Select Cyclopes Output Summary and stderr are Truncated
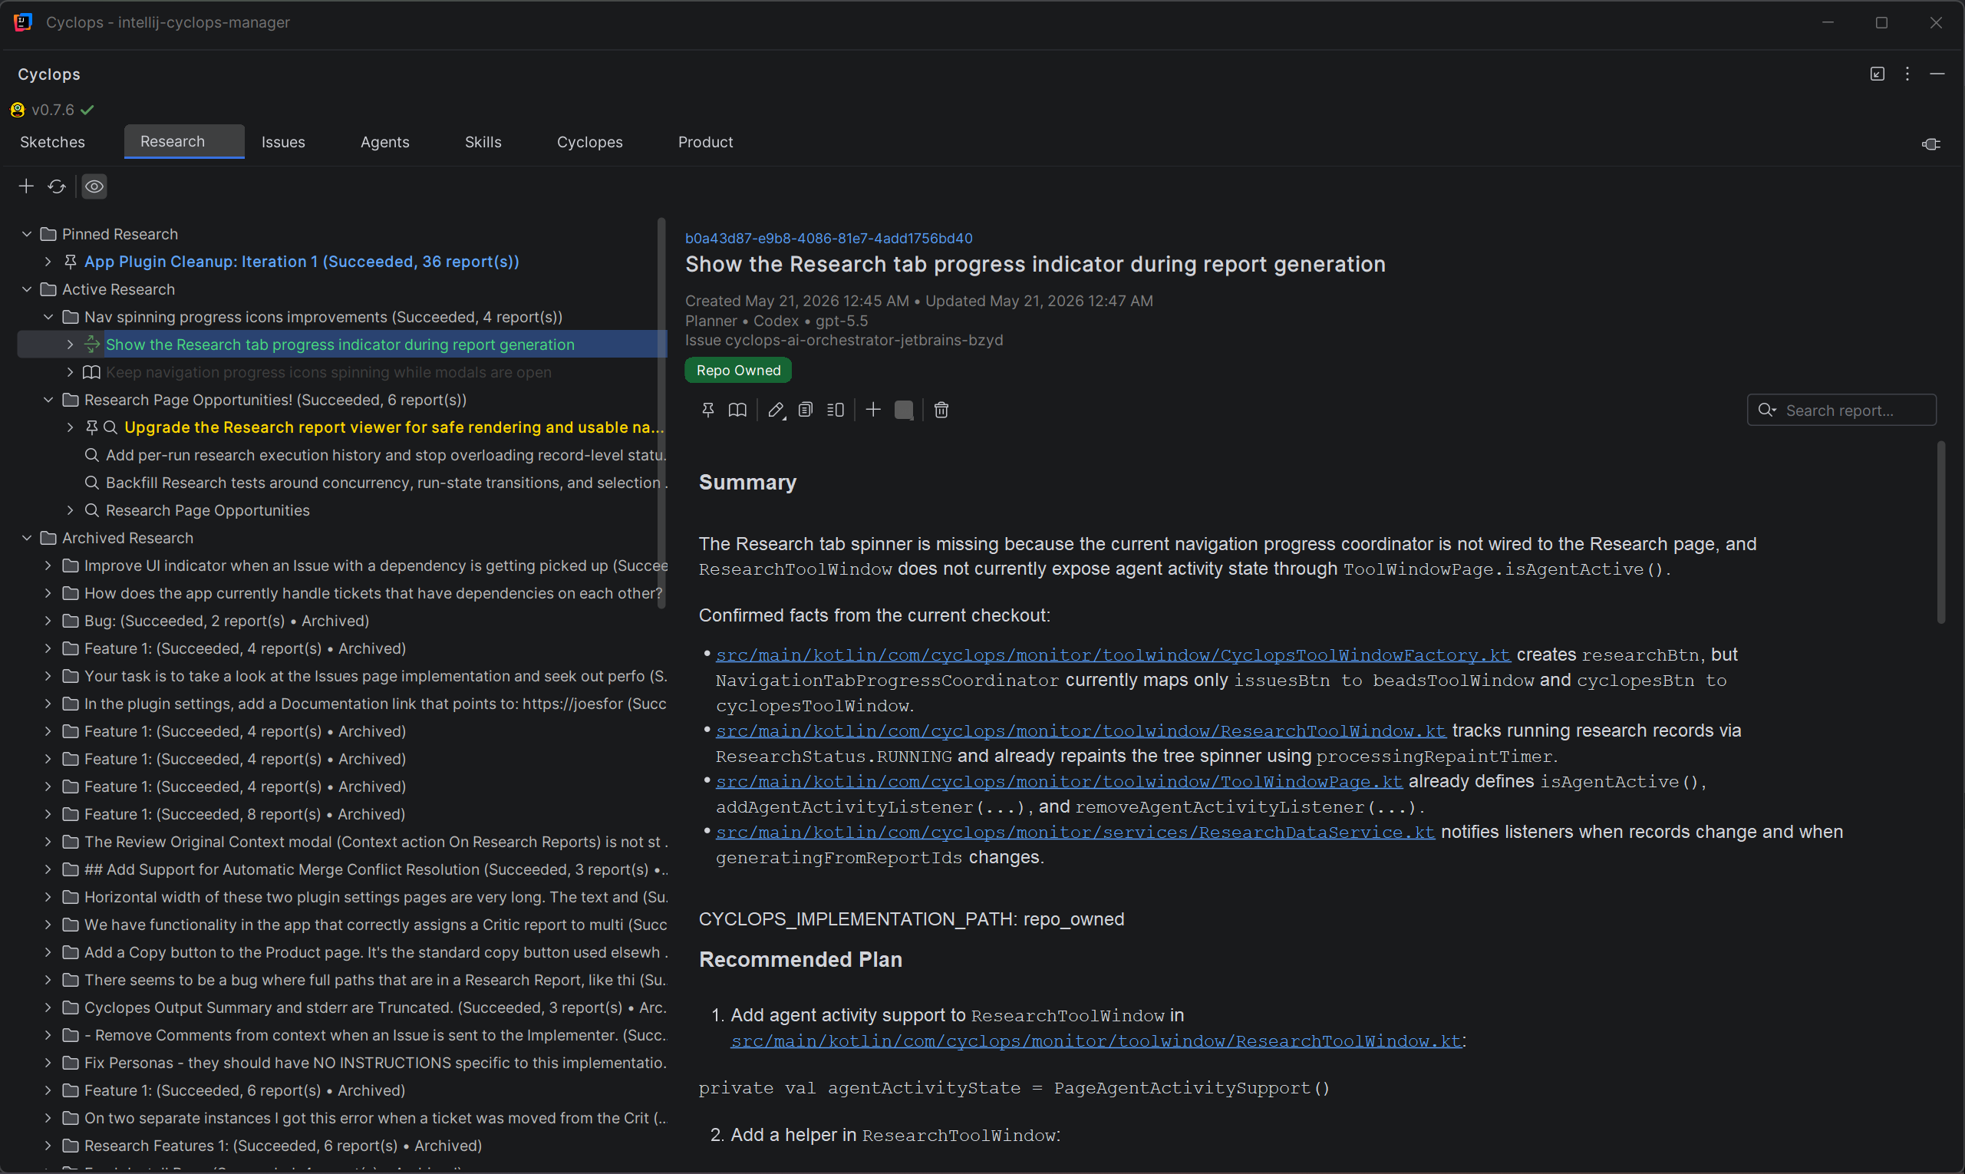Screen dimensions: 1965x1174 tap(375, 1007)
